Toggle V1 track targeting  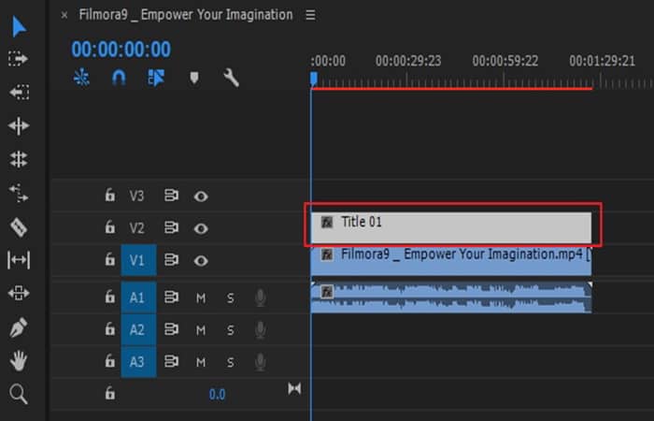coord(138,260)
